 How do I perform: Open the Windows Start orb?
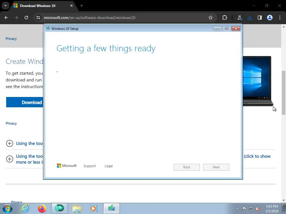[x=8, y=208]
